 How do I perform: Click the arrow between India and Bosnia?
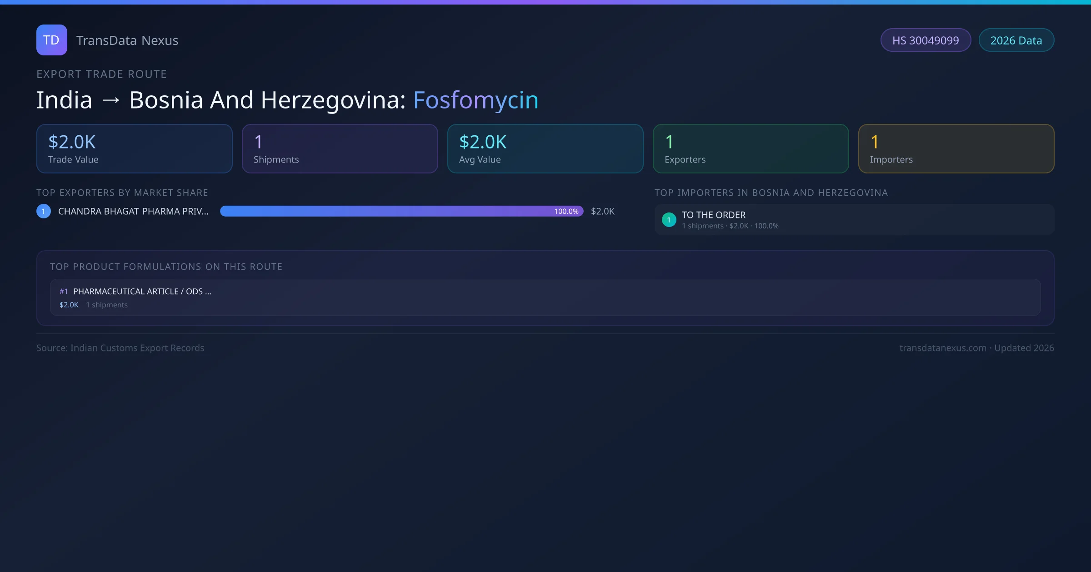click(x=111, y=100)
